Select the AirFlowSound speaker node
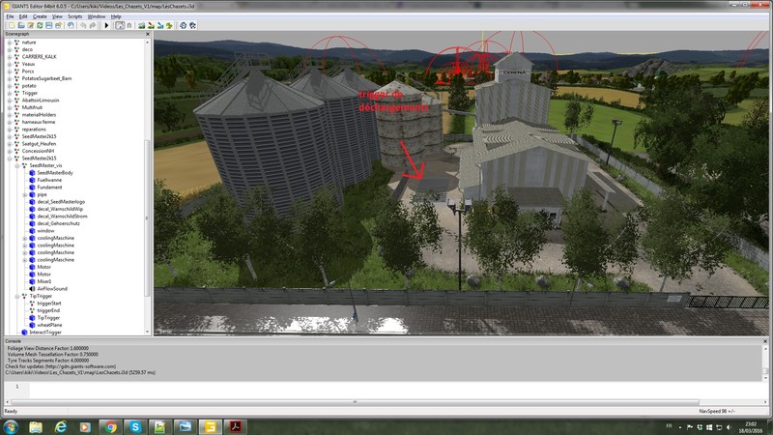Viewport: 773px width, 435px height. pos(54,288)
